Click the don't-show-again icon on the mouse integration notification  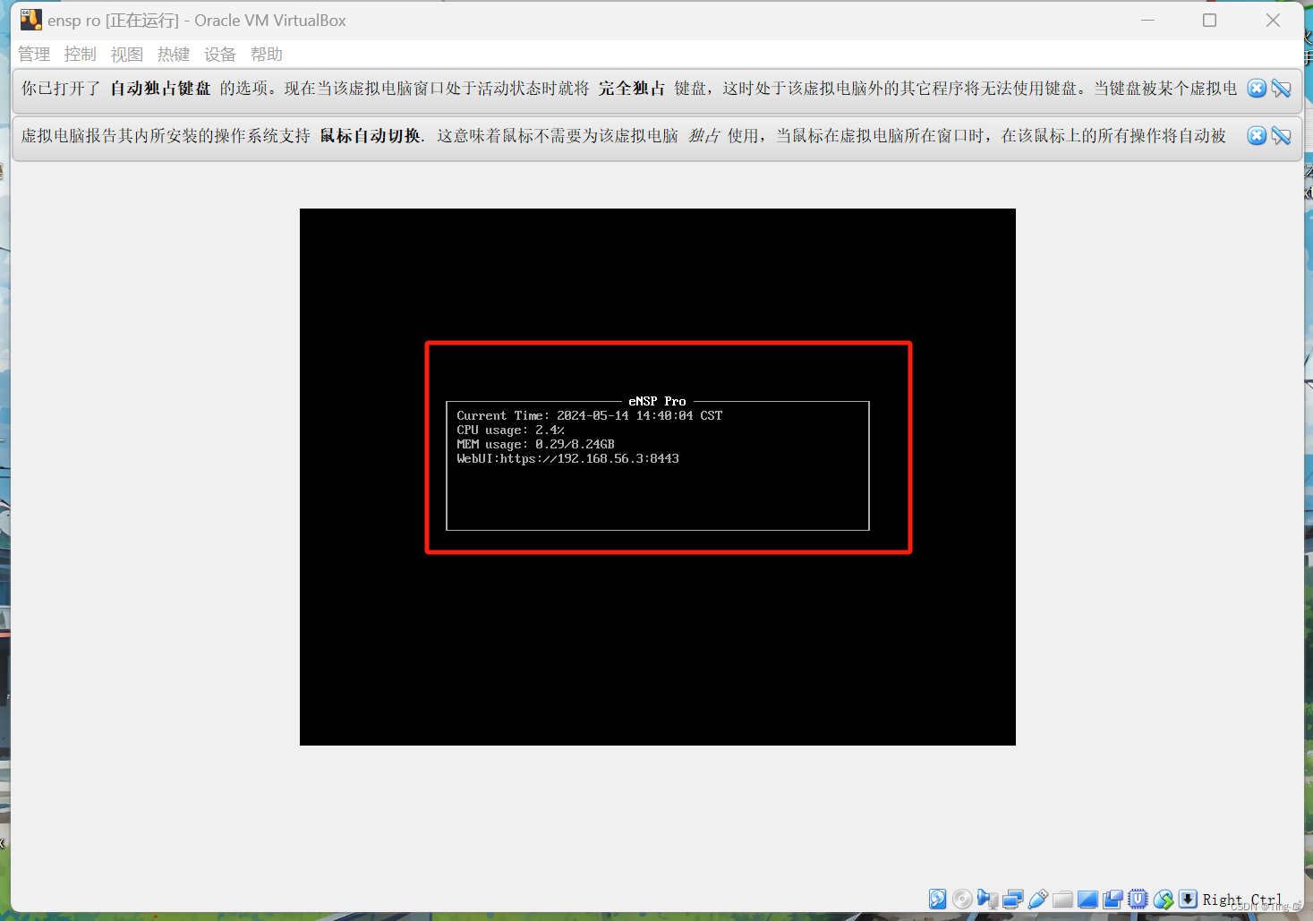(x=1281, y=135)
